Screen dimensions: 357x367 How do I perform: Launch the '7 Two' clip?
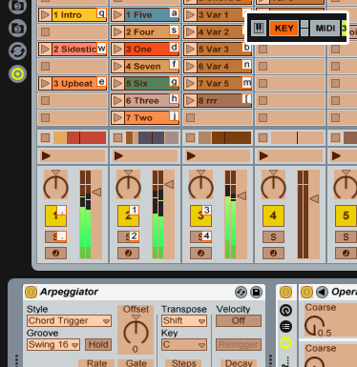pyautogui.click(x=118, y=117)
